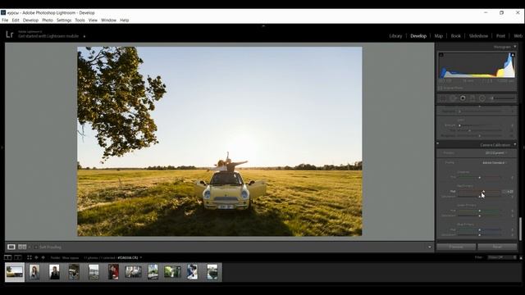525x295 pixels.
Task: Select the Adjustment Brush tool
Action: [x=502, y=98]
